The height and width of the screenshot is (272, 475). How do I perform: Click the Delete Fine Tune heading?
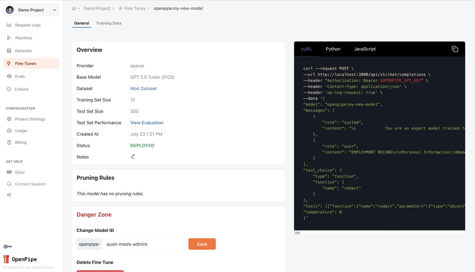95,262
